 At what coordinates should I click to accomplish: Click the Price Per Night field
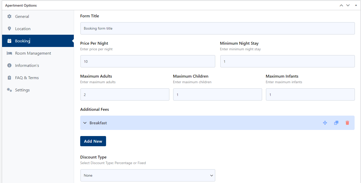click(x=148, y=61)
